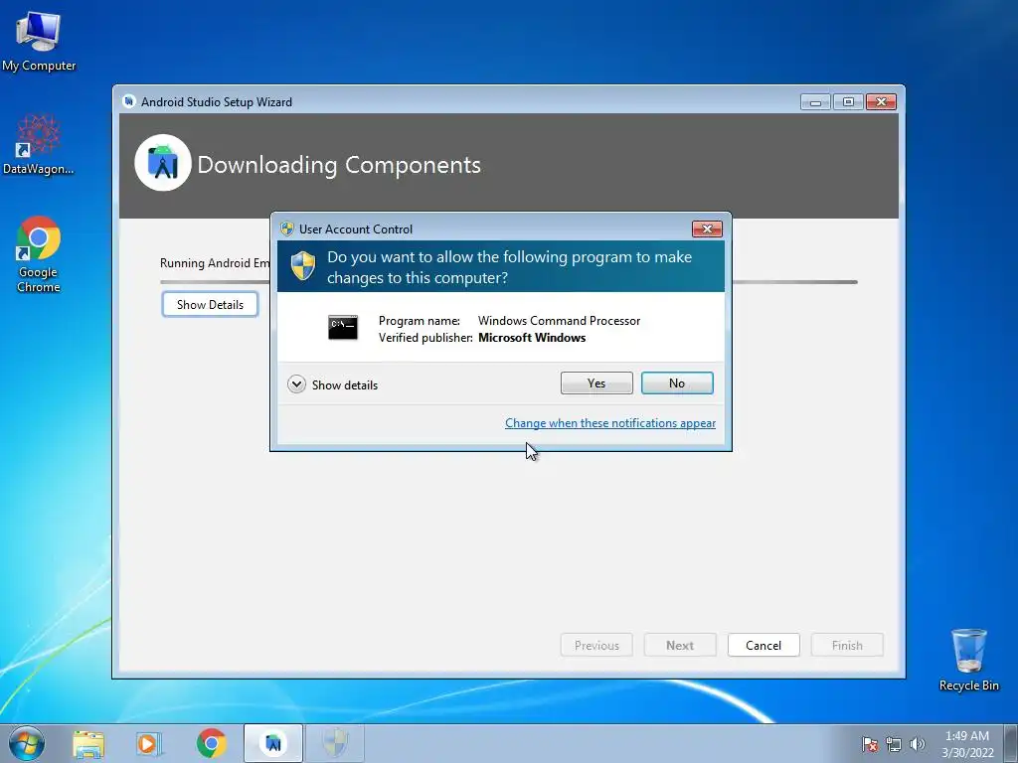Click the Downloading Components heading text
This screenshot has height=763, width=1018.
tap(339, 165)
